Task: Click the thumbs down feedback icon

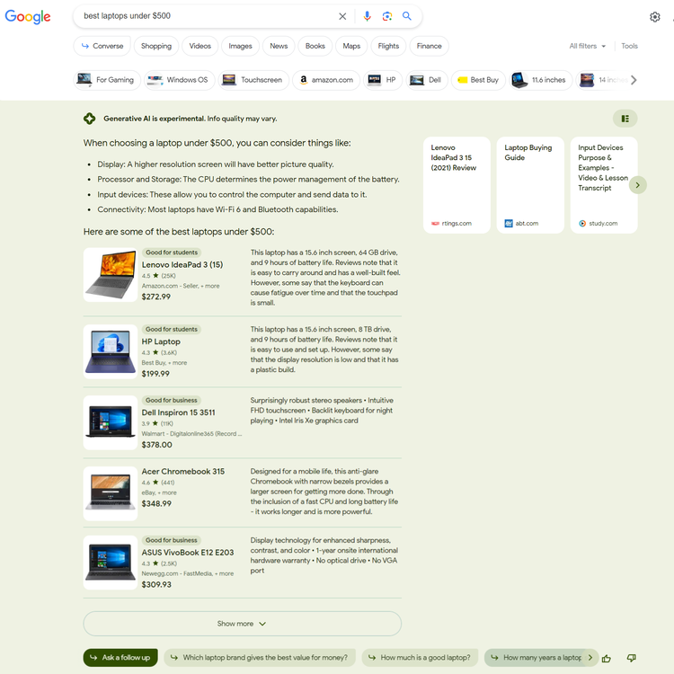Action: tap(632, 658)
